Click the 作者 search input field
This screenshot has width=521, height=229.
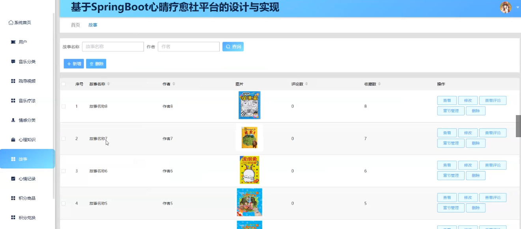(189, 47)
